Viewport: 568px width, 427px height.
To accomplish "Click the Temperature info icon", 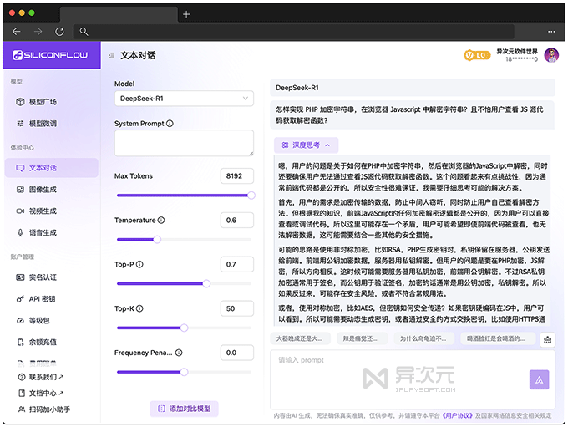I will tap(161, 220).
